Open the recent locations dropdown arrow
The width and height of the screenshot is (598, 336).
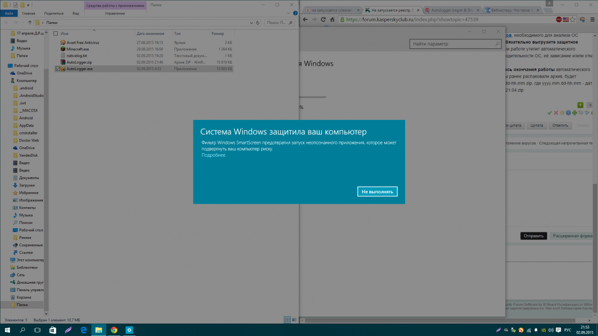pyautogui.click(x=22, y=22)
